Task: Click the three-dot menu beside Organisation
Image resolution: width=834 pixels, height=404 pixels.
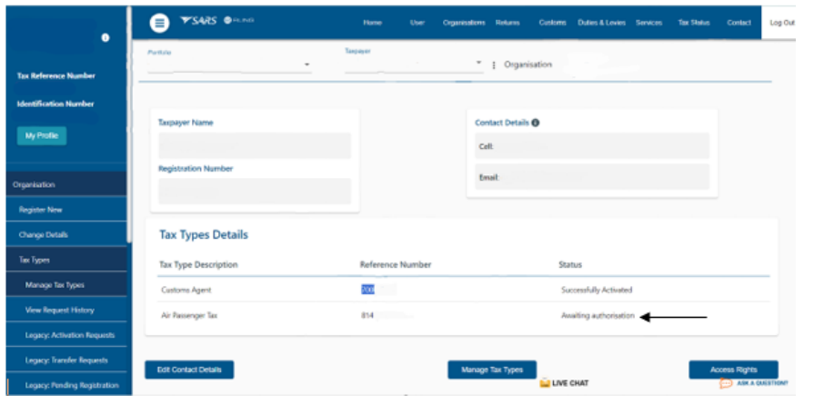Action: pyautogui.click(x=494, y=64)
